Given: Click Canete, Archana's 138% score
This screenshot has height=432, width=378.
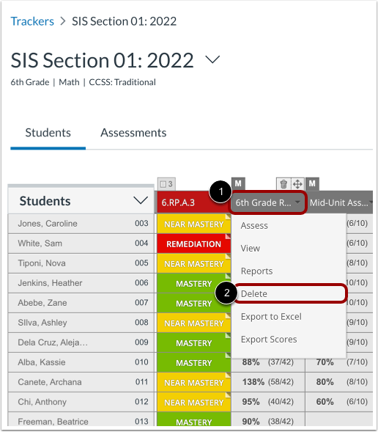Looking at the screenshot, I should 253,382.
